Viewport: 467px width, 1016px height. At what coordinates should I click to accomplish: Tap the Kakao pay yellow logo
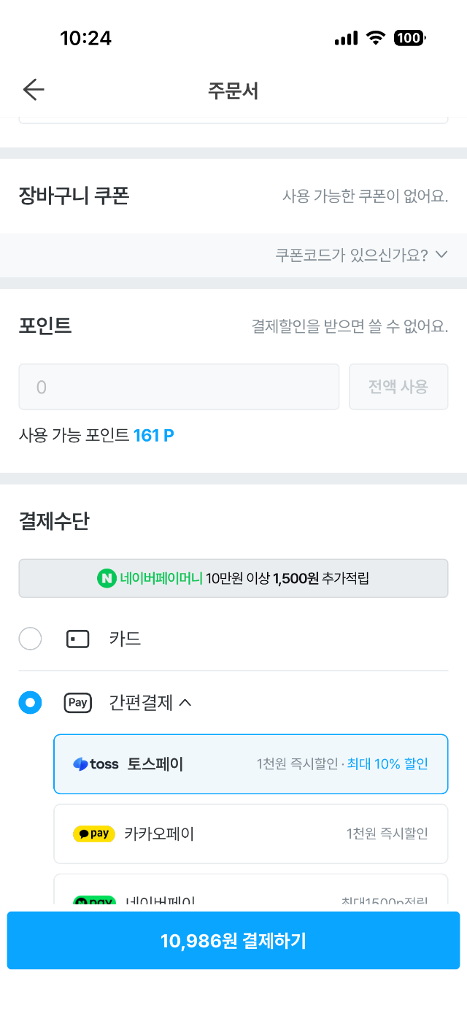[94, 834]
